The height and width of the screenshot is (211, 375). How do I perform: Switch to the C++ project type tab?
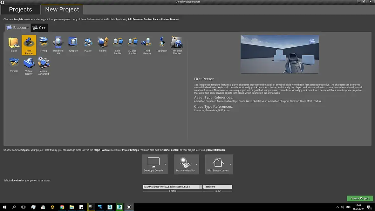(39, 28)
